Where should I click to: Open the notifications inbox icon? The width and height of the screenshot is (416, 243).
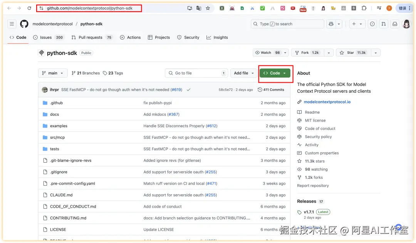[x=395, y=24]
